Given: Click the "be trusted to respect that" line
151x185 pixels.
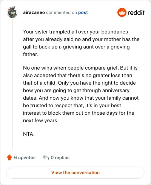Looking at the screenshot, I should (x=72, y=106).
